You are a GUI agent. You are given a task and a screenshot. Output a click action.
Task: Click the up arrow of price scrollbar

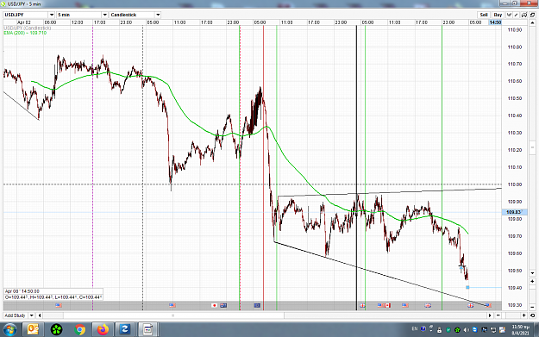[x=532, y=23]
